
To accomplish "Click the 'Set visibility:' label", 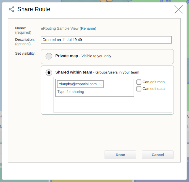I will (25, 53).
